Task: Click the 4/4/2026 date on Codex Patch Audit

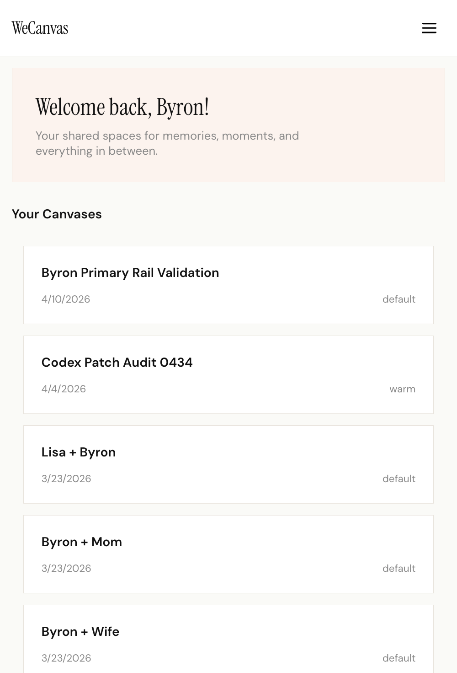Action: pos(64,389)
